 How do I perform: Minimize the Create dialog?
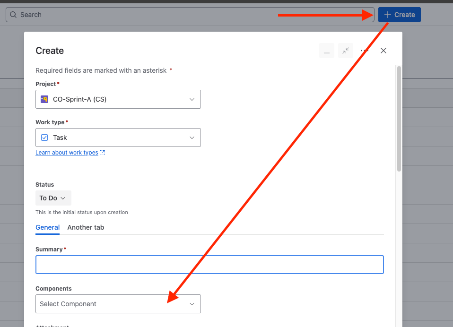[327, 51]
